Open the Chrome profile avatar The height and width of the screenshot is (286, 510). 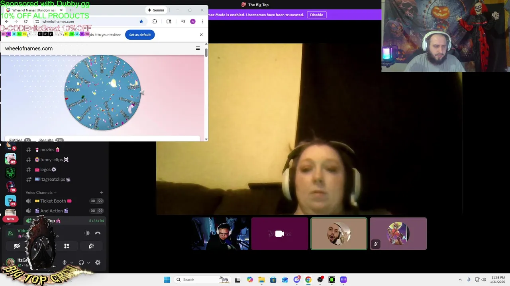point(193,21)
